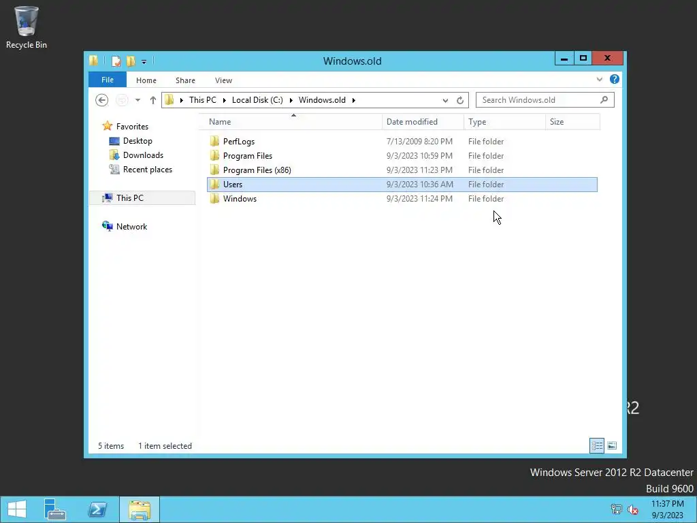This screenshot has width=697, height=523.
Task: Open the File menu tab
Action: [107, 80]
